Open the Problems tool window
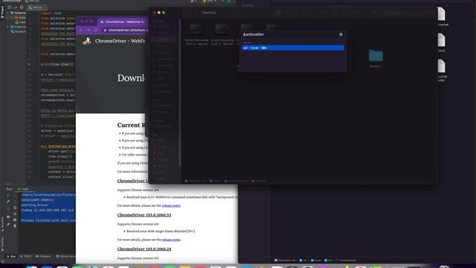 (43, 256)
